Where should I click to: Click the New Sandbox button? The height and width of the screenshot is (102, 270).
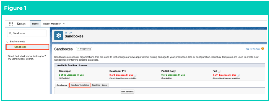coord(128,92)
